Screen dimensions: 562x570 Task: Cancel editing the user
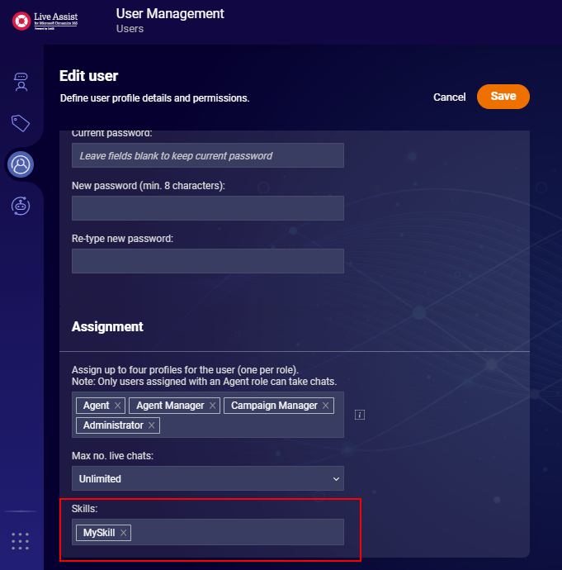pos(450,97)
